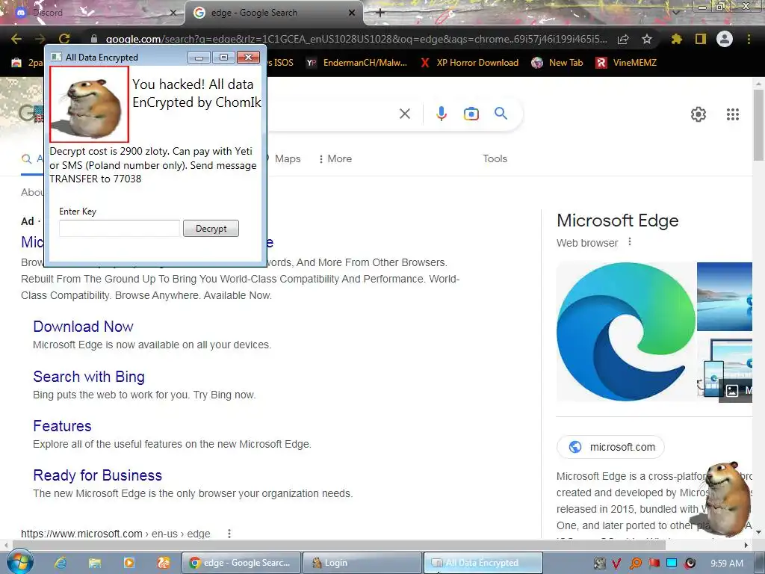Launch Internet Explorer from taskbar
Image resolution: width=765 pixels, height=574 pixels.
60,563
